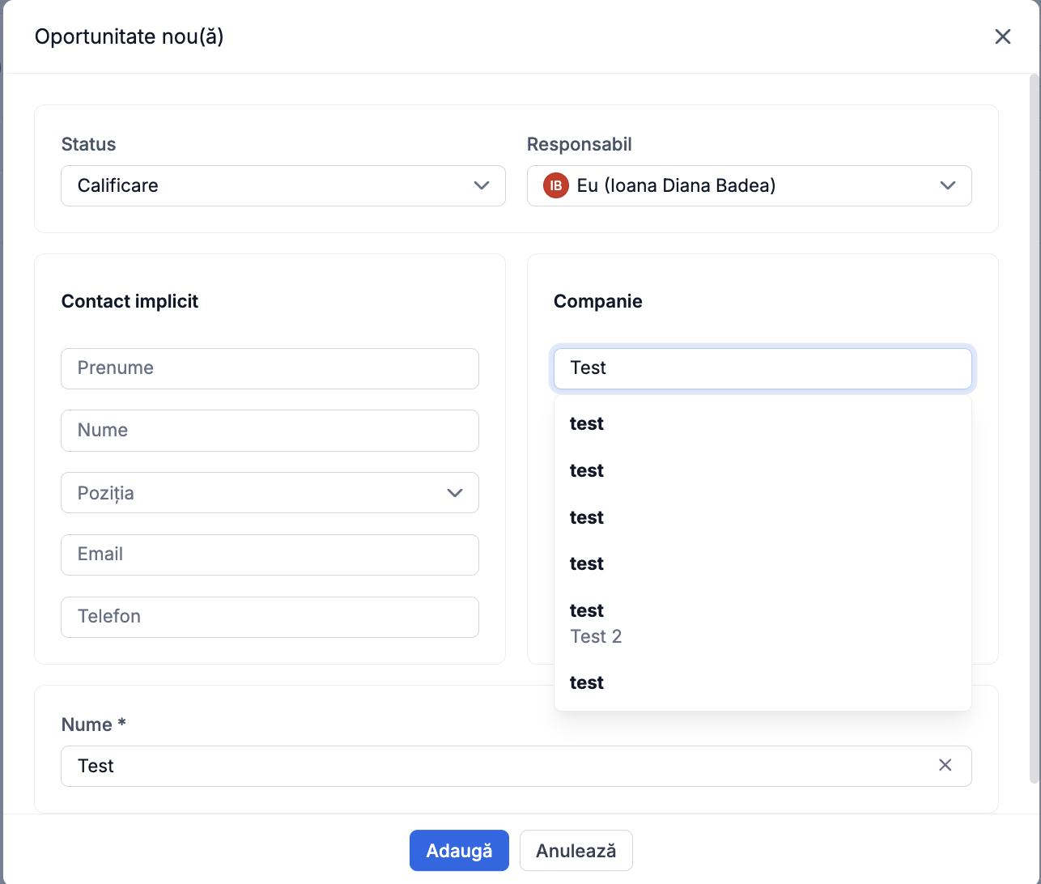Choose the third 'test' company suggestion
The height and width of the screenshot is (884, 1041).
pos(762,517)
